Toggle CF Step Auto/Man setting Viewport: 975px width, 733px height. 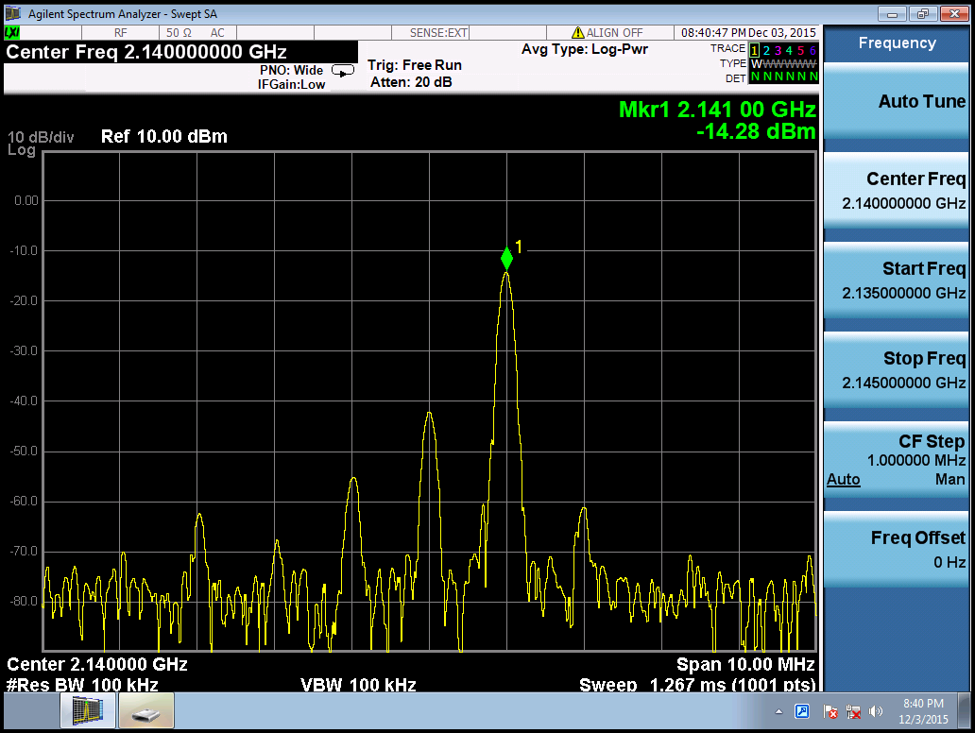896,460
